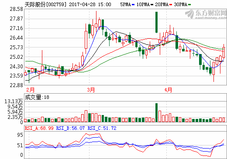227x159 pixels.
Task: Click the 28.58 price axis label
Action: pyautogui.click(x=17, y=9)
